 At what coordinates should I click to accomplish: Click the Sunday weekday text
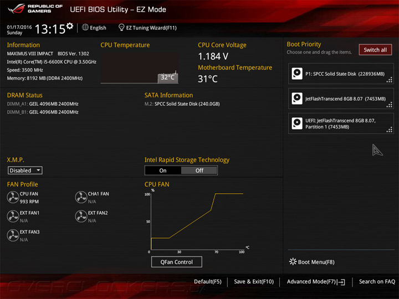click(x=14, y=33)
